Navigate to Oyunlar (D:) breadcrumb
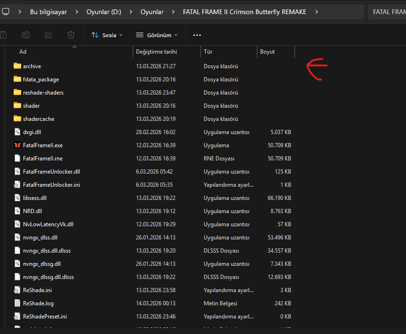The height and width of the screenshot is (334, 406). point(104,12)
